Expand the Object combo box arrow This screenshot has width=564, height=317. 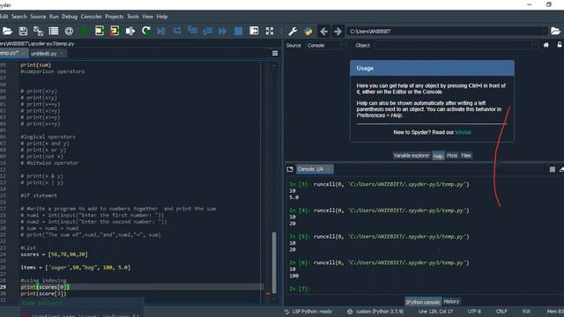pos(535,46)
